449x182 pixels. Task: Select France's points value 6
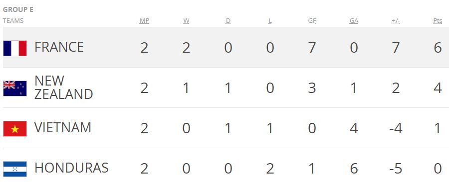click(x=438, y=48)
